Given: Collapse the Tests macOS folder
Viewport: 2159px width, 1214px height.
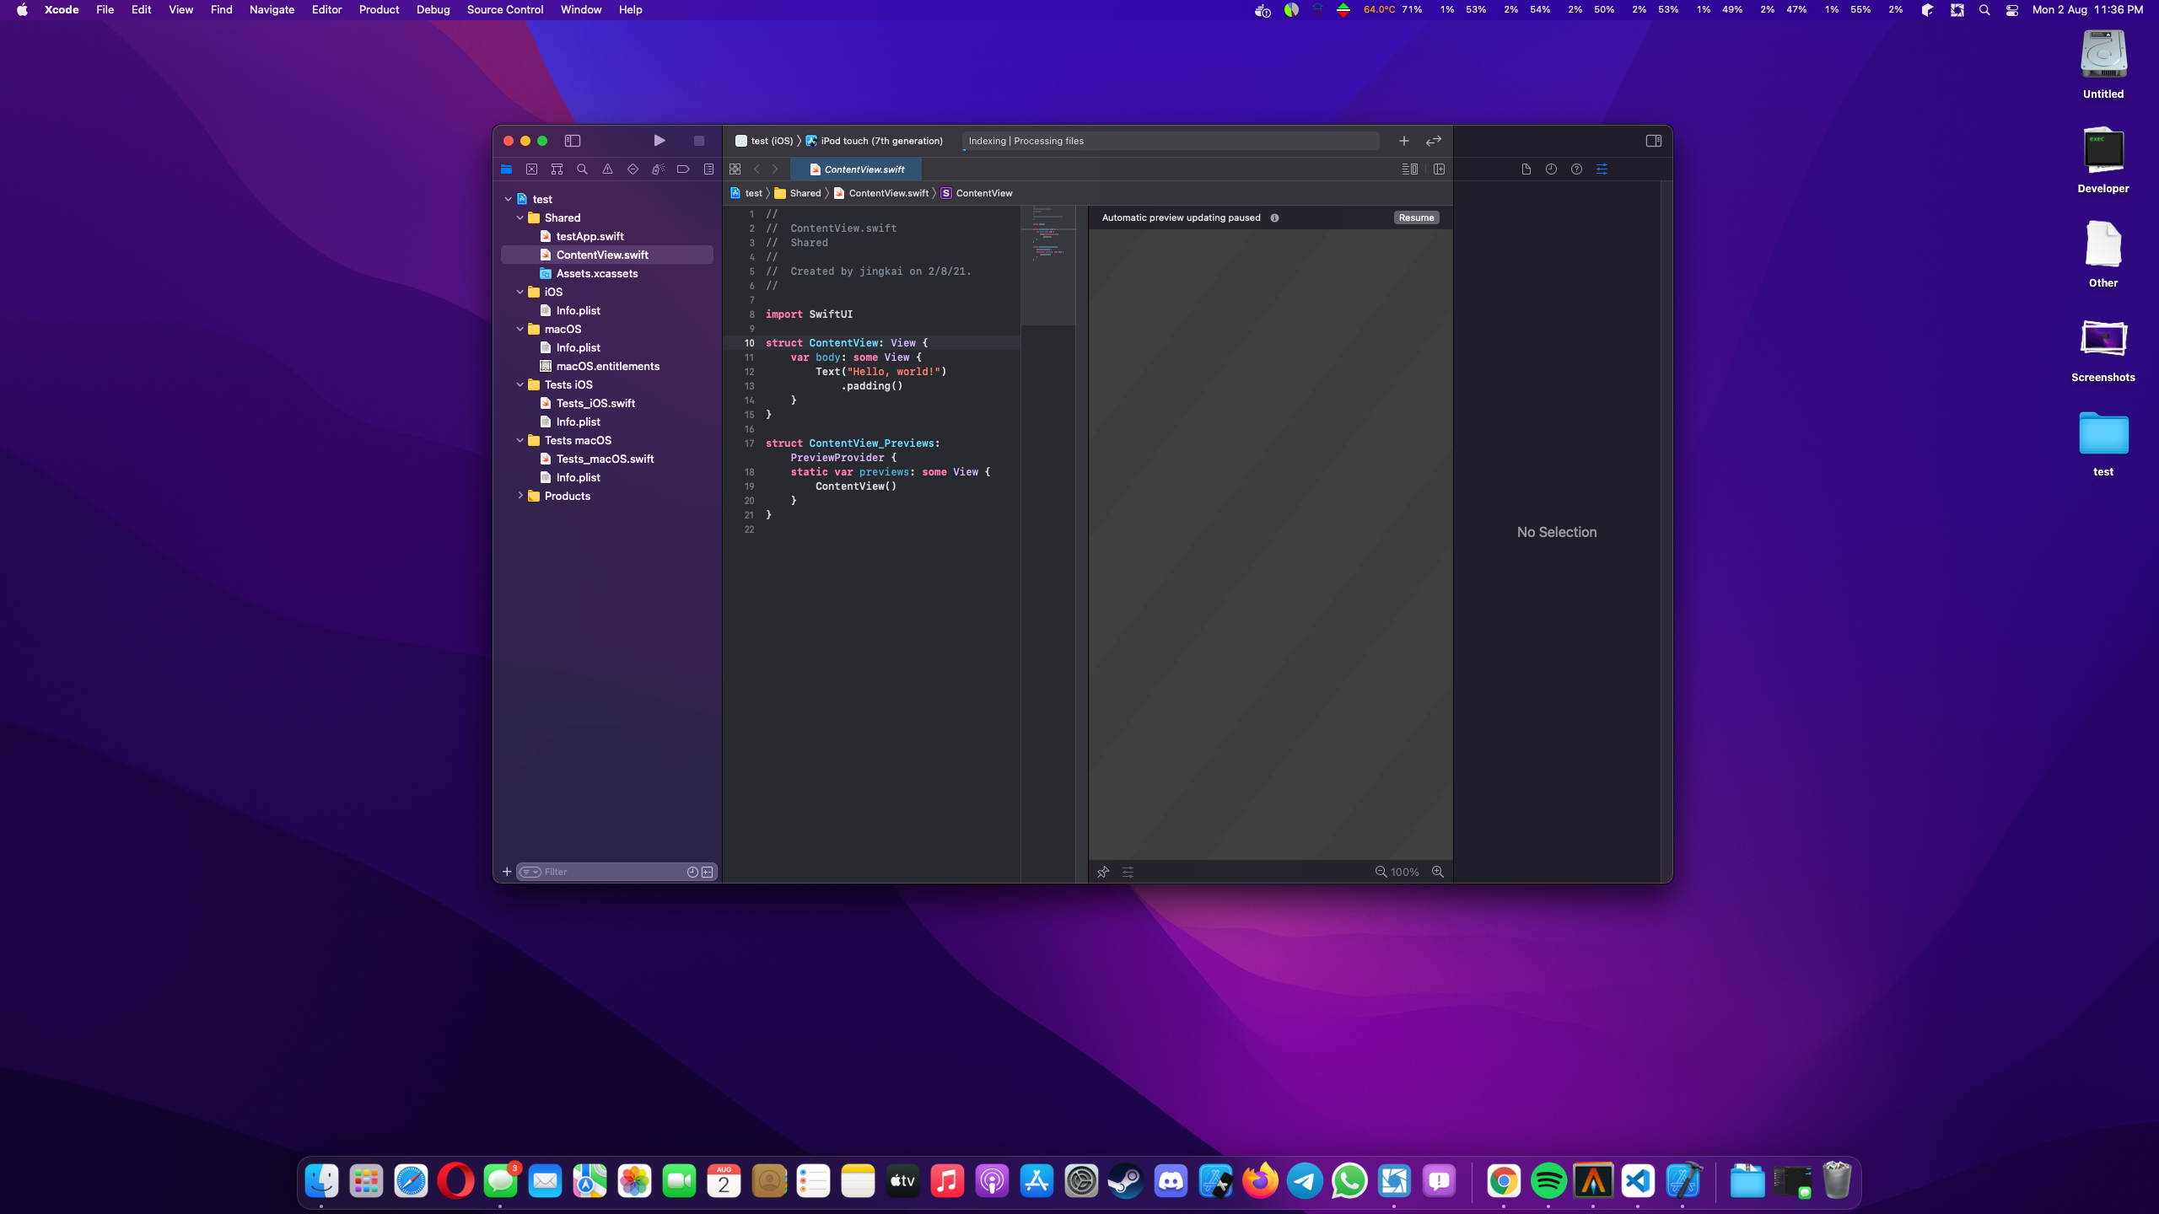Looking at the screenshot, I should (x=520, y=440).
